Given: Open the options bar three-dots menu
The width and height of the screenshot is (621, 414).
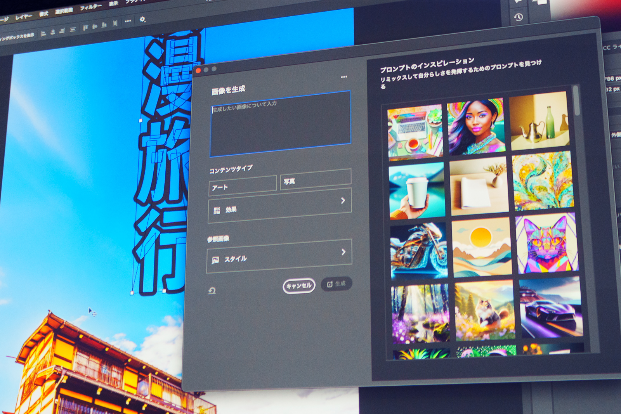Looking at the screenshot, I should click(x=128, y=21).
